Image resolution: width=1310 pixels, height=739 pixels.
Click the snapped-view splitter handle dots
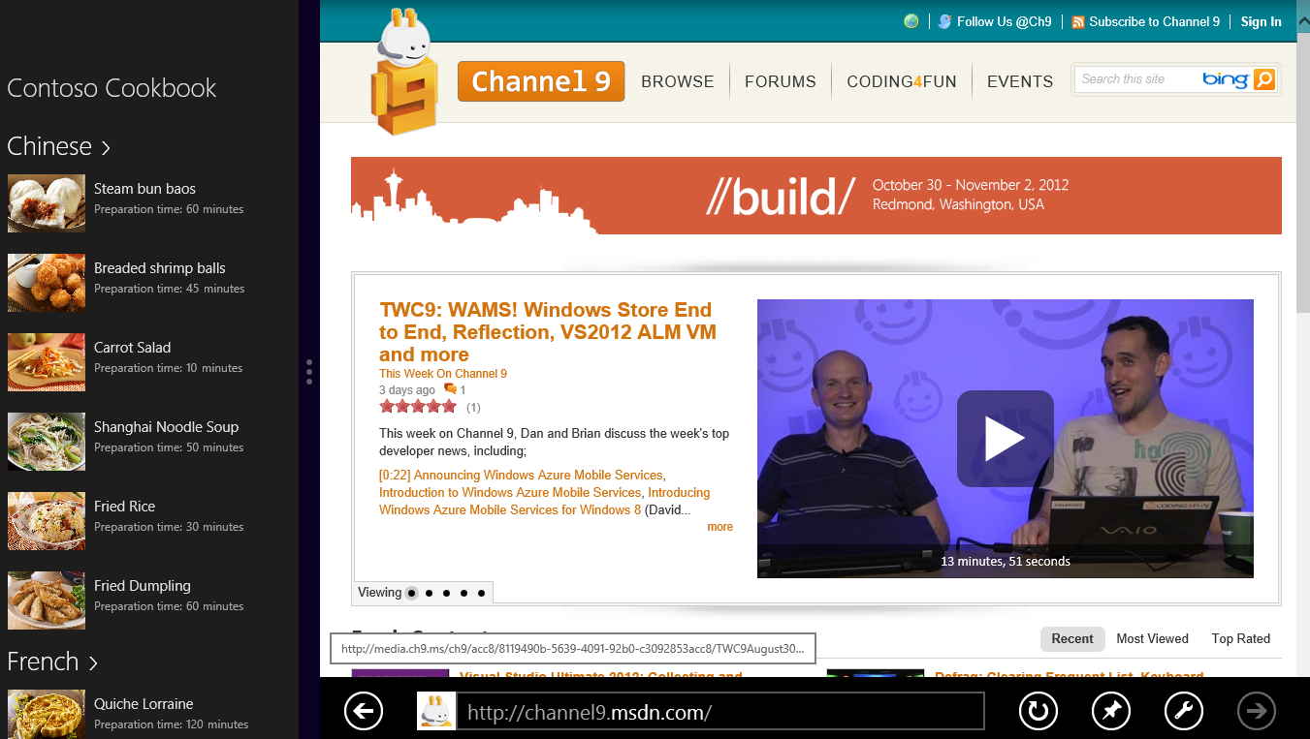coord(309,372)
